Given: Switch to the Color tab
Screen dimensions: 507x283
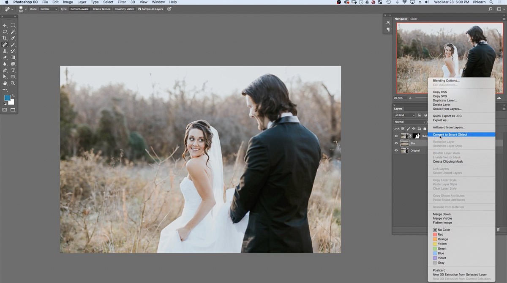Looking at the screenshot, I should click(x=414, y=19).
